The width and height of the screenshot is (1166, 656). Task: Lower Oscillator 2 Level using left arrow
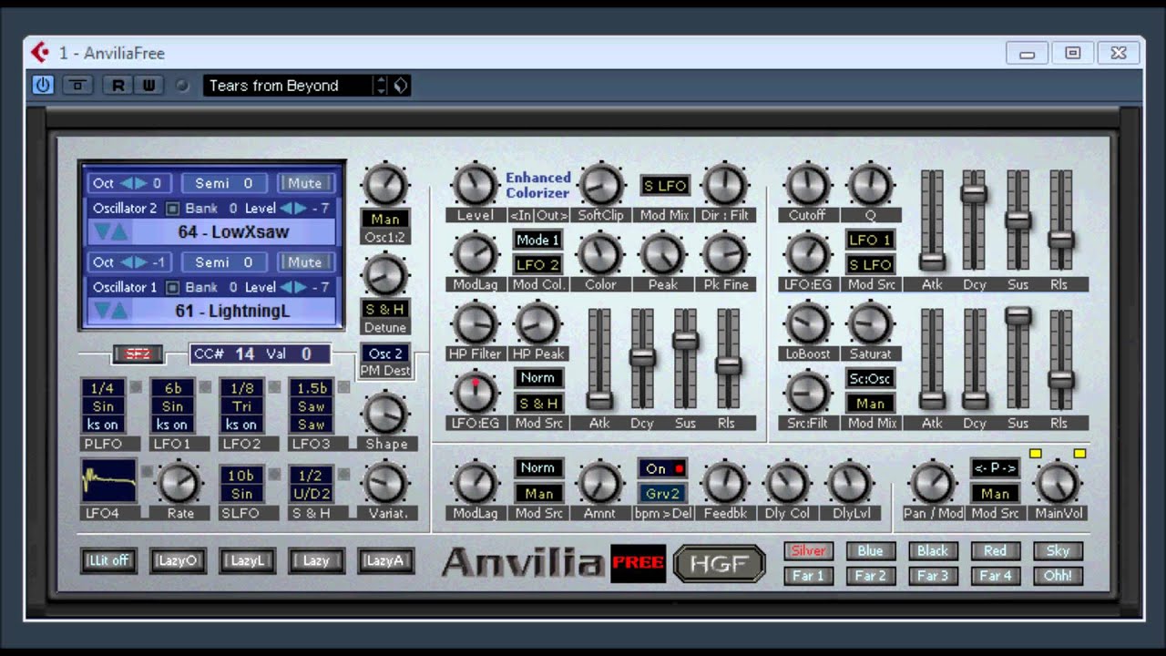point(286,209)
